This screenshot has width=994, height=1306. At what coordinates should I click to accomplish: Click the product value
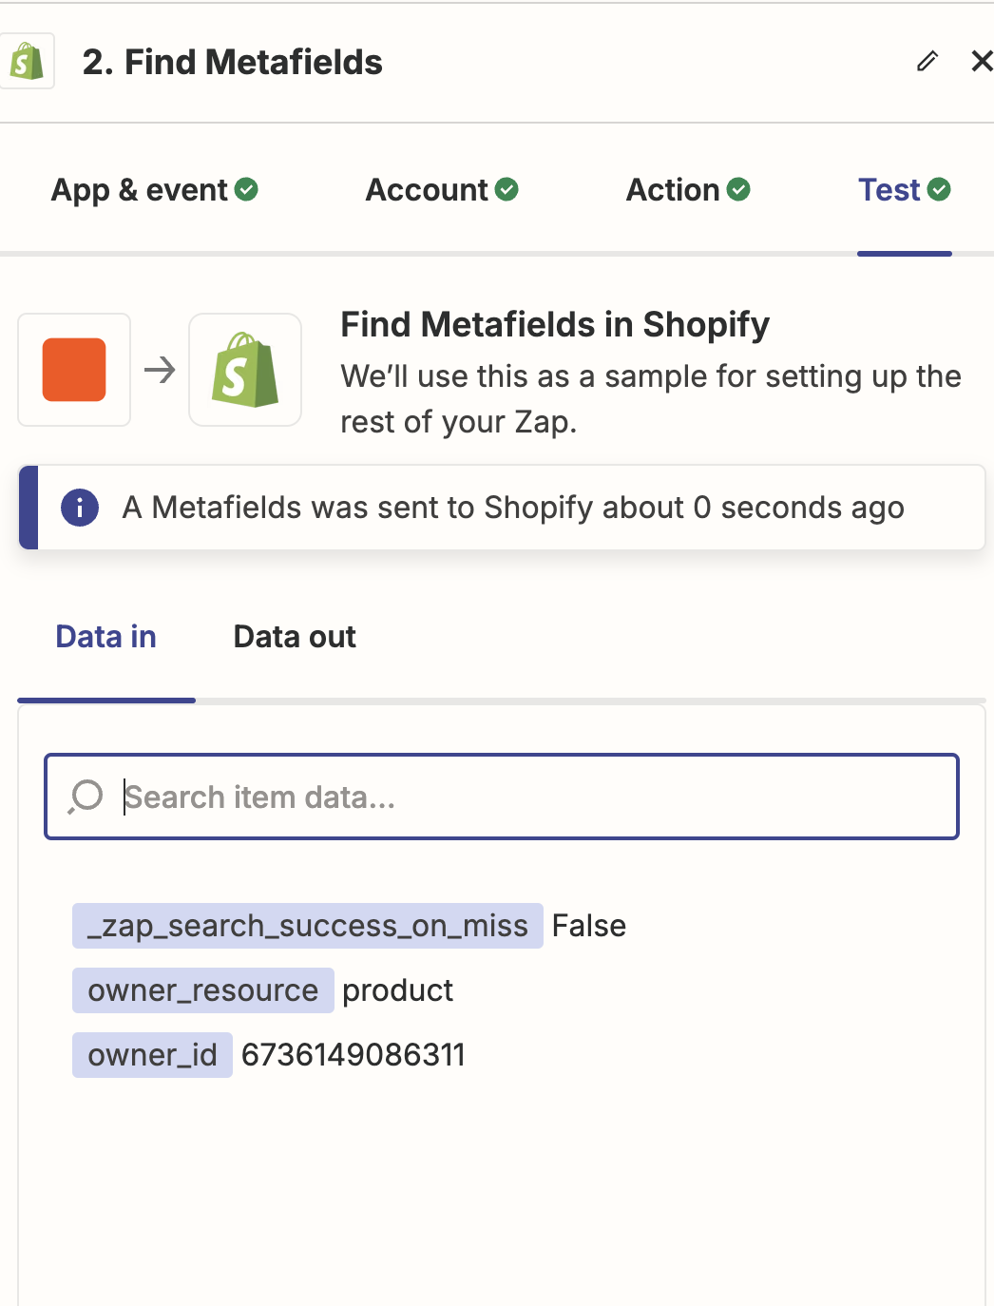[x=397, y=991]
